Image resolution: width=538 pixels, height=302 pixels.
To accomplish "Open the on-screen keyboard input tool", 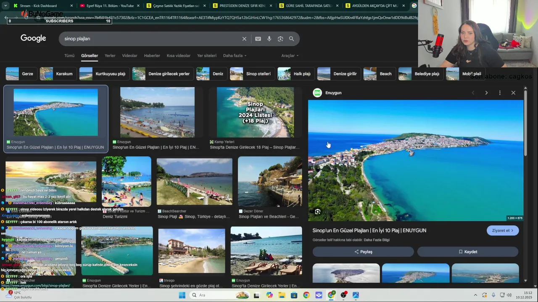I will point(258,39).
